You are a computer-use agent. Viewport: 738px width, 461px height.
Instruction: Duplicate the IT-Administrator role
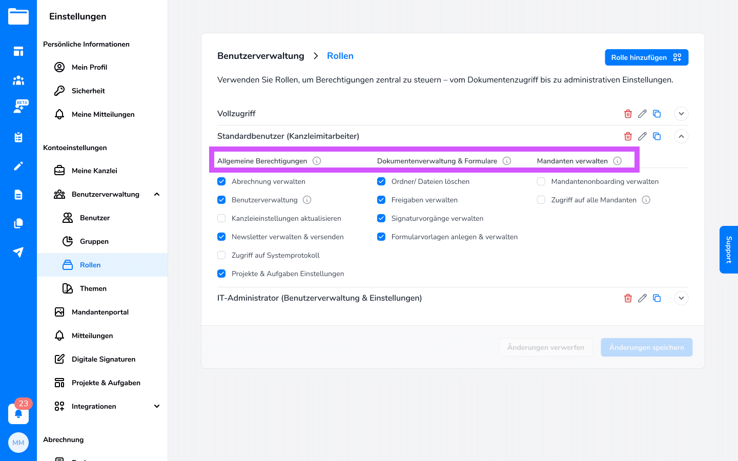click(x=657, y=298)
